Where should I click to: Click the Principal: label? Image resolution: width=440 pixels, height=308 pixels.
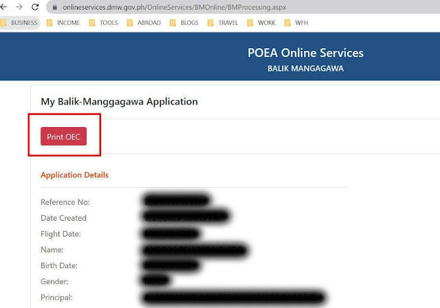coord(56,297)
